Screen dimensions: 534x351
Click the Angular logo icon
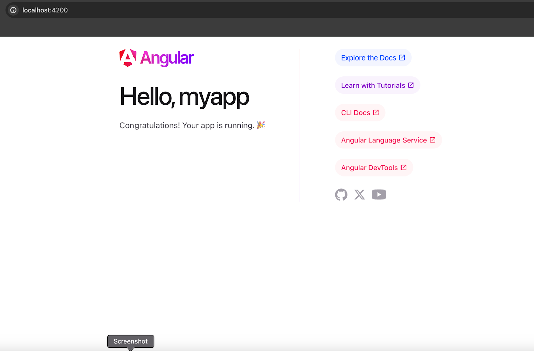[x=128, y=58]
